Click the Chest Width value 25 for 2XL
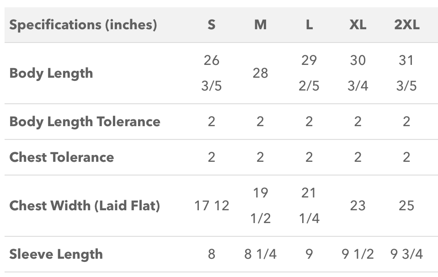Image resolution: width=438 pixels, height=277 pixels. point(406,206)
